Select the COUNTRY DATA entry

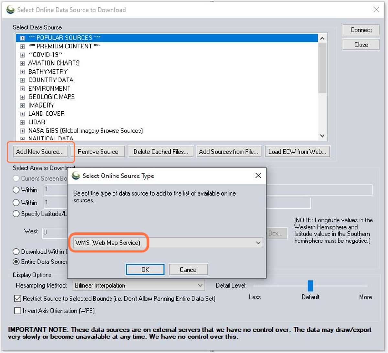pyautogui.click(x=51, y=80)
